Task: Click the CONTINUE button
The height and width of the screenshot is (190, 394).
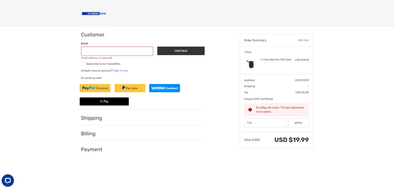Action: [x=181, y=51]
